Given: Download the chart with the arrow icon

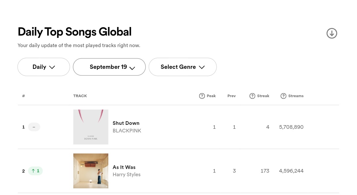Looking at the screenshot, I should [x=332, y=33].
